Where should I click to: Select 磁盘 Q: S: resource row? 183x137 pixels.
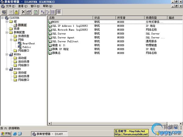pyautogui.click(x=115, y=45)
